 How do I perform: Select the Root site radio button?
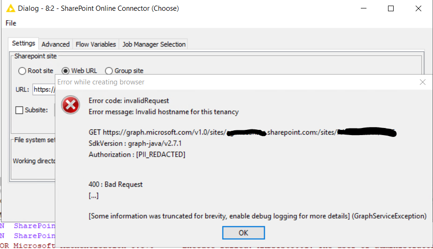click(22, 71)
